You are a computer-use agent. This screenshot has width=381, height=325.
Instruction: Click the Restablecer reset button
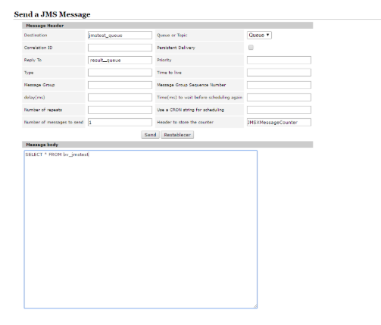tap(177, 135)
